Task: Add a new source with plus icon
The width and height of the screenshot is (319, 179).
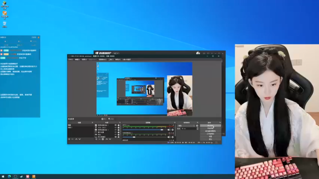Action: (96, 139)
